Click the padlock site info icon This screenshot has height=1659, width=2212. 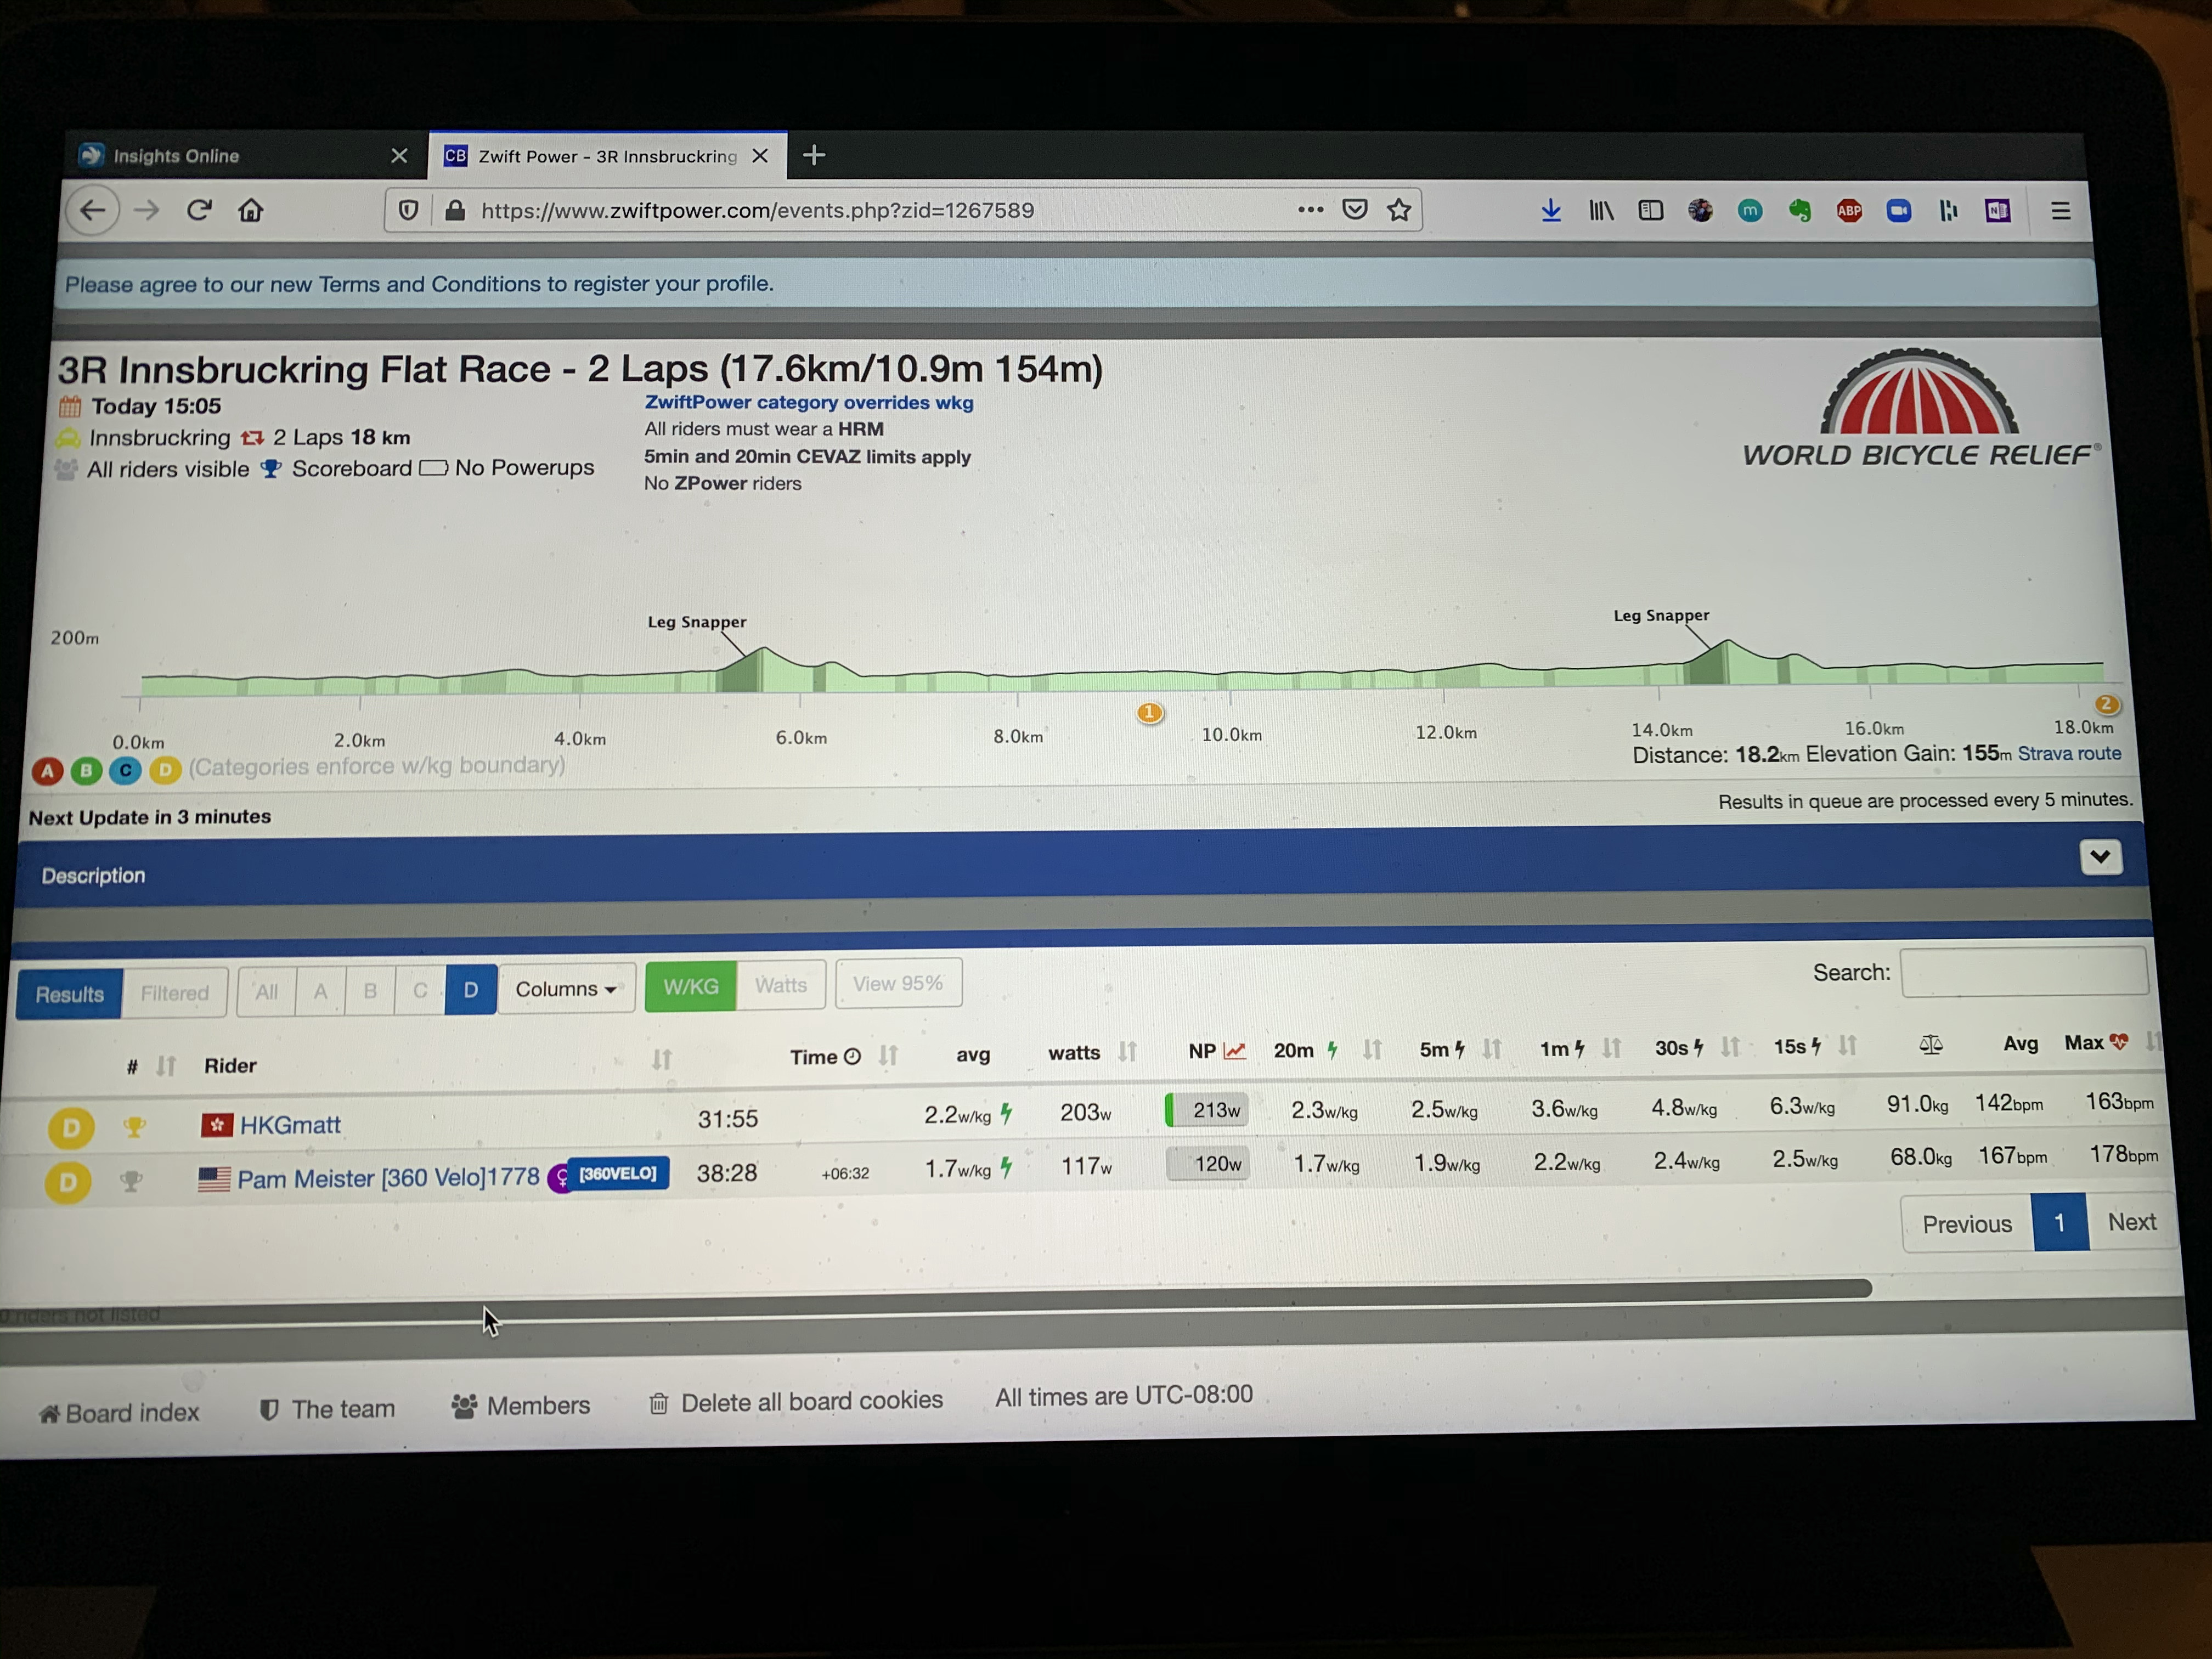pyautogui.click(x=455, y=210)
